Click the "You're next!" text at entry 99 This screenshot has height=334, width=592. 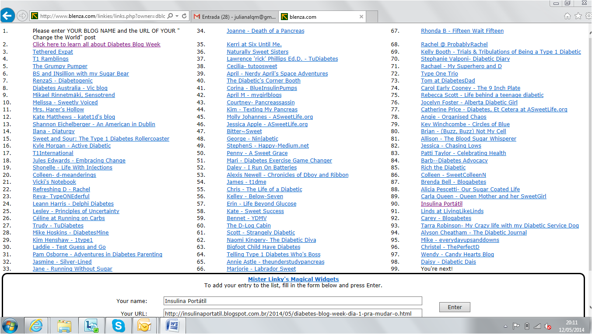click(x=437, y=269)
